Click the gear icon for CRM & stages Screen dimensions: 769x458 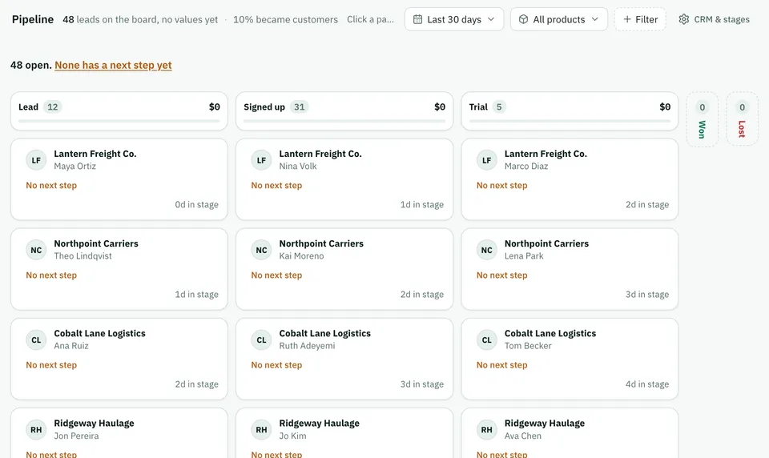683,19
